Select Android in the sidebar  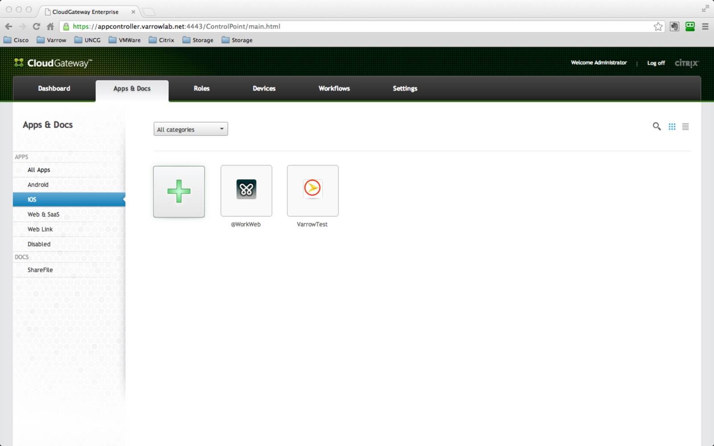tap(69, 185)
